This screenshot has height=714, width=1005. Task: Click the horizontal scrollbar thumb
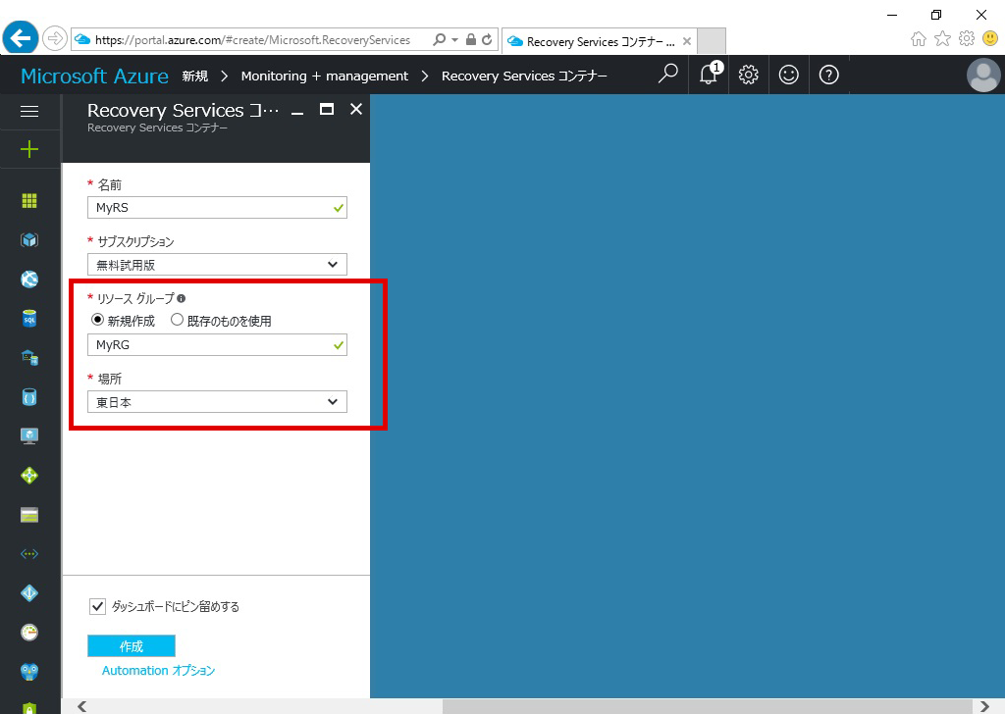click(x=708, y=706)
